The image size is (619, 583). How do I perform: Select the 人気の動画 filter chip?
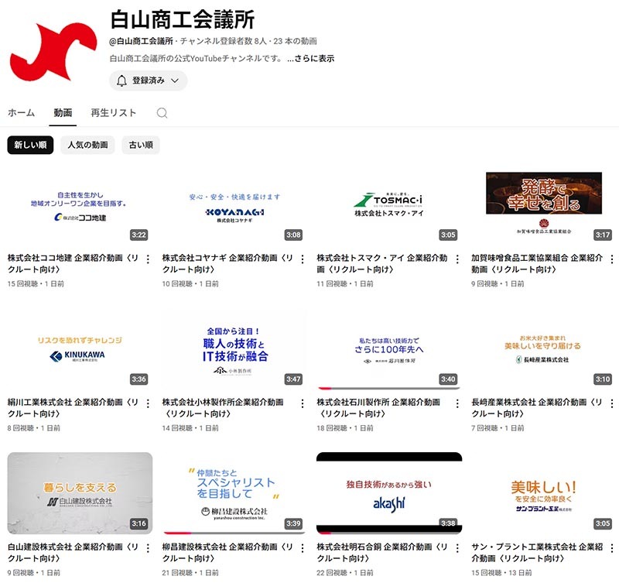tap(87, 145)
